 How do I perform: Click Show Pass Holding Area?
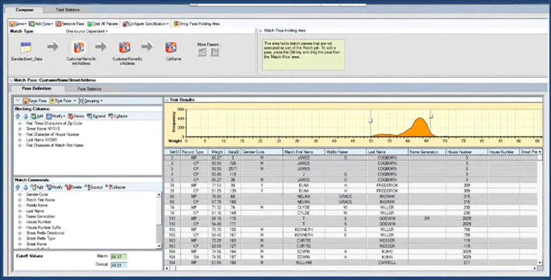196,23
